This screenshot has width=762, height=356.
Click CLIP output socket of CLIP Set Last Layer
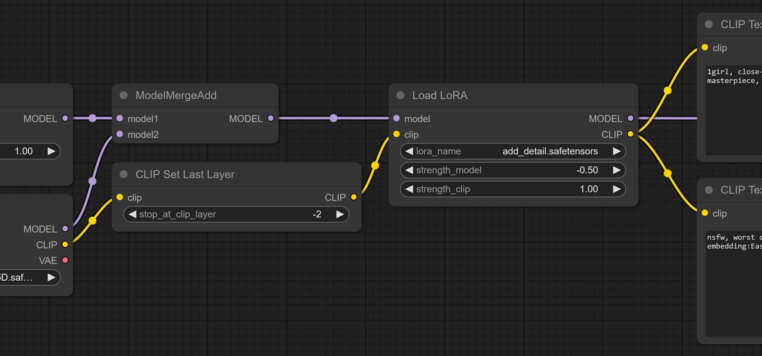click(x=354, y=197)
